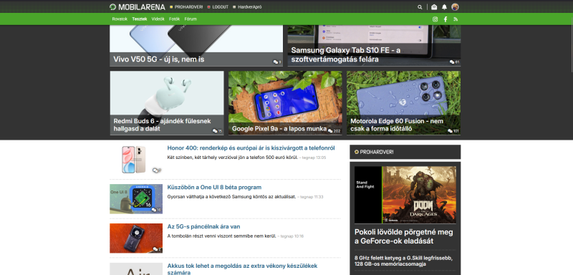Visit the Instagram page icon
This screenshot has width=573, height=275.
435,19
